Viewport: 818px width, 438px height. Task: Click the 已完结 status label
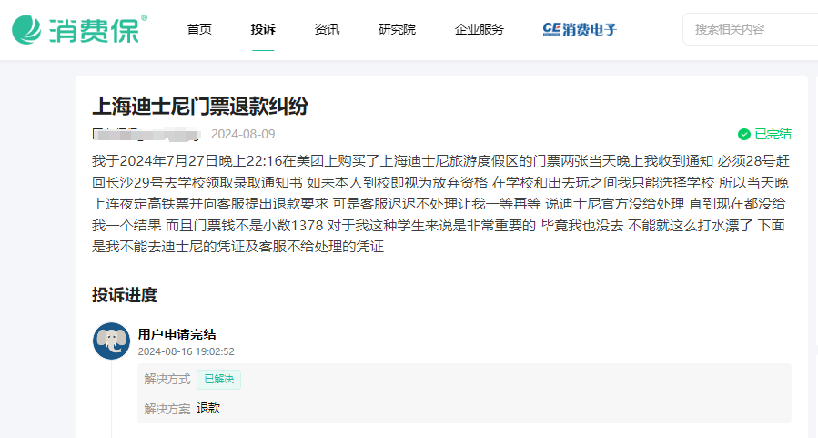(x=773, y=135)
